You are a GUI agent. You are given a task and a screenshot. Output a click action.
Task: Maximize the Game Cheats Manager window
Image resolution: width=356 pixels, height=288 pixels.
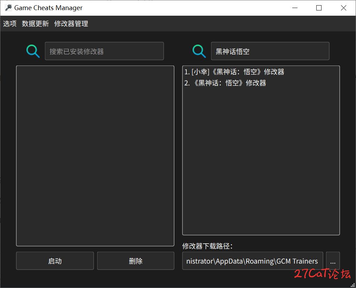[x=319, y=8]
